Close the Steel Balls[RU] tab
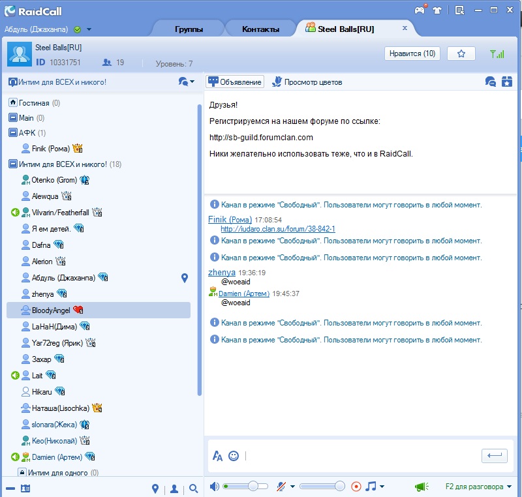The height and width of the screenshot is (497, 522). coord(405,28)
